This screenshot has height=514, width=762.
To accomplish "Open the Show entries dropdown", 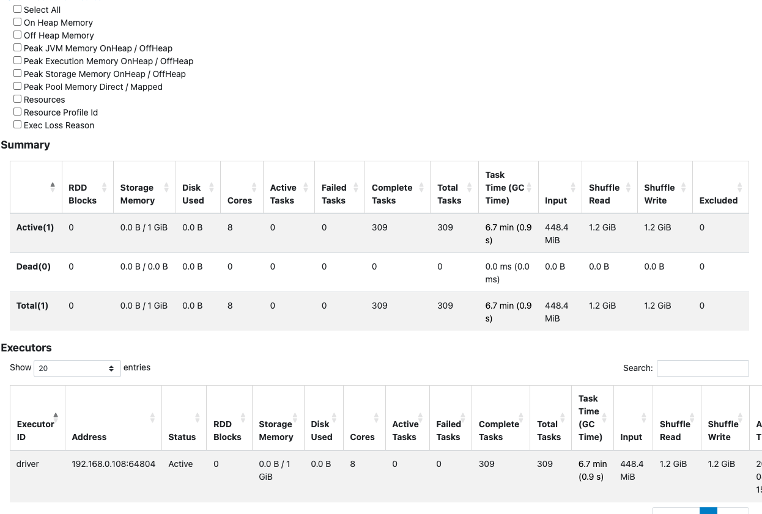I will pyautogui.click(x=77, y=369).
